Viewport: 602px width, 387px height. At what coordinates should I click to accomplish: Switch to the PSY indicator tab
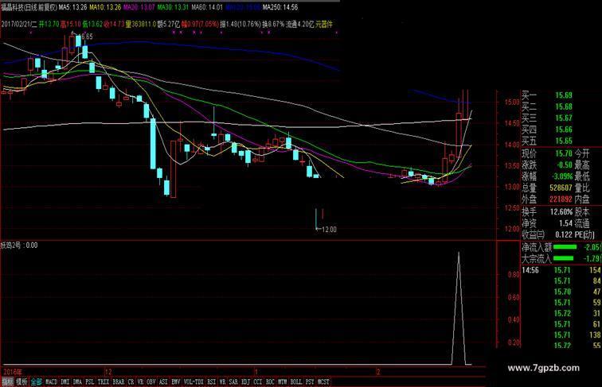click(x=310, y=382)
